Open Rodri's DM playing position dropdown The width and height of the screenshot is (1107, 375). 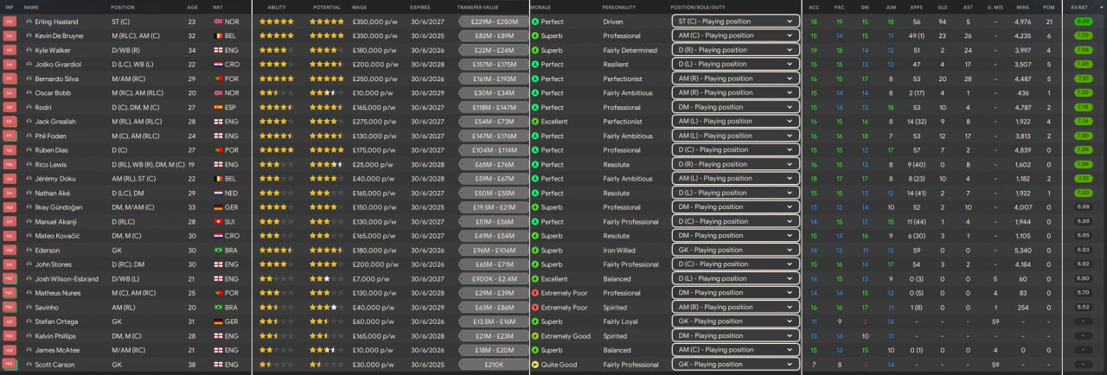pos(735,107)
